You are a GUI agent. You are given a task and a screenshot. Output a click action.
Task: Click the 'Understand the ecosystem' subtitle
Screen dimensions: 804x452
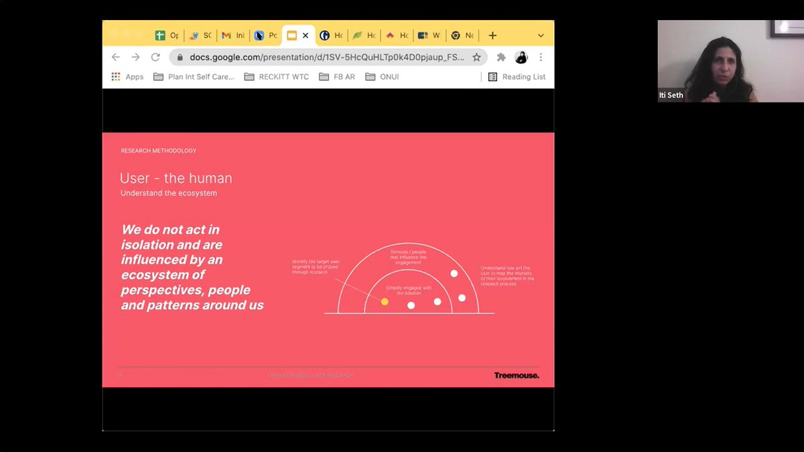(169, 194)
